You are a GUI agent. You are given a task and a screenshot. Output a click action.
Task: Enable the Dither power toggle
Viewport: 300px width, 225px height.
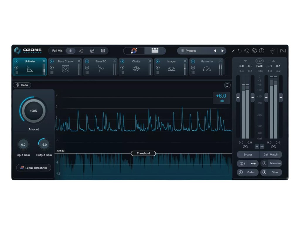pos(264,172)
